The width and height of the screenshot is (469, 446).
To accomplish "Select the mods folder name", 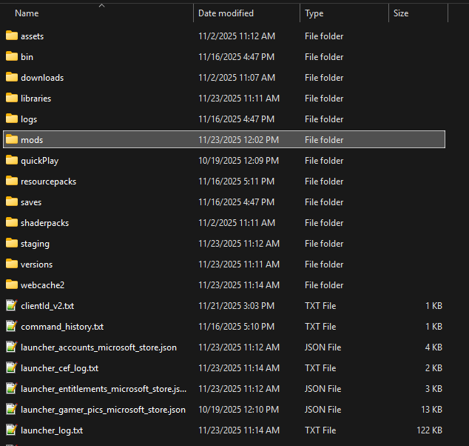I will (32, 140).
